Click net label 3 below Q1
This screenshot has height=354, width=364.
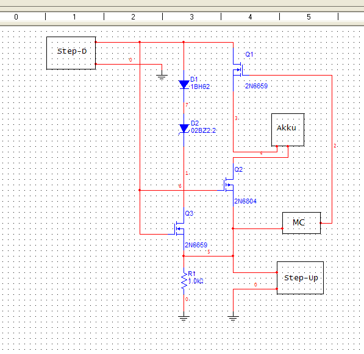(x=236, y=118)
